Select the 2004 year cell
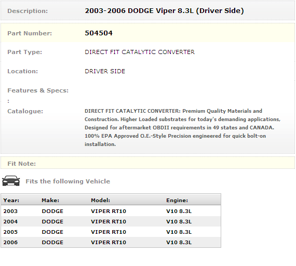The height and width of the screenshot is (266, 296). tap(10, 222)
